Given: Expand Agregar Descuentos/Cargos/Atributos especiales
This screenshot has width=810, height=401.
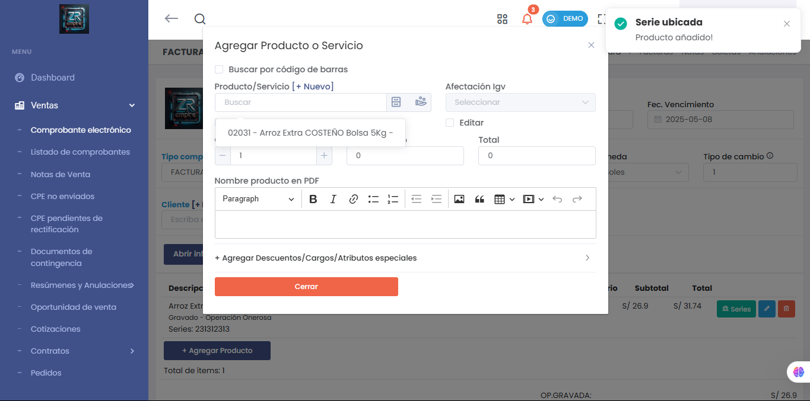Looking at the screenshot, I should tap(405, 258).
